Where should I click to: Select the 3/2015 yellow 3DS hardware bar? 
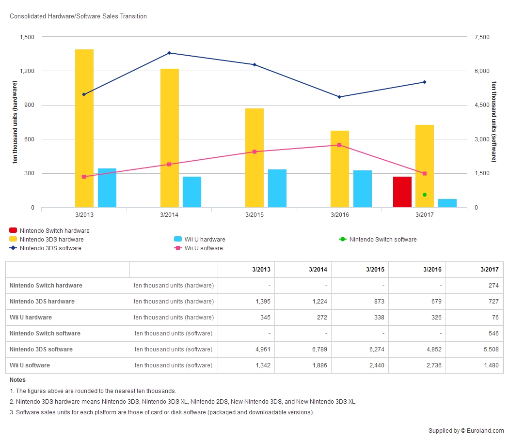click(x=254, y=158)
